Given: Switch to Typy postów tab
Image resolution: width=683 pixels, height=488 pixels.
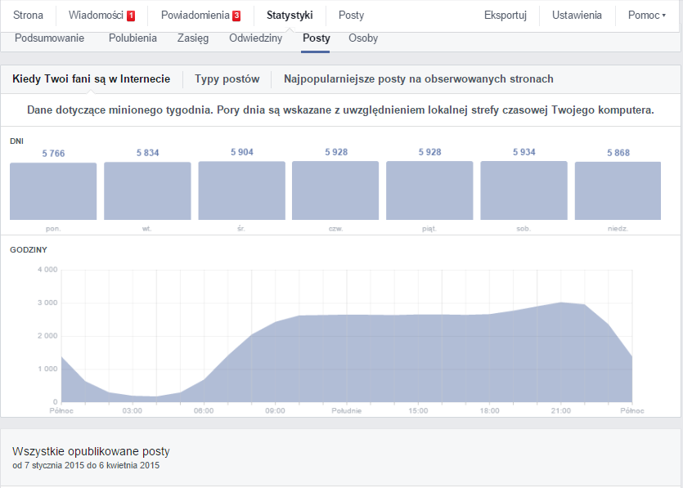Looking at the screenshot, I should coord(227,78).
